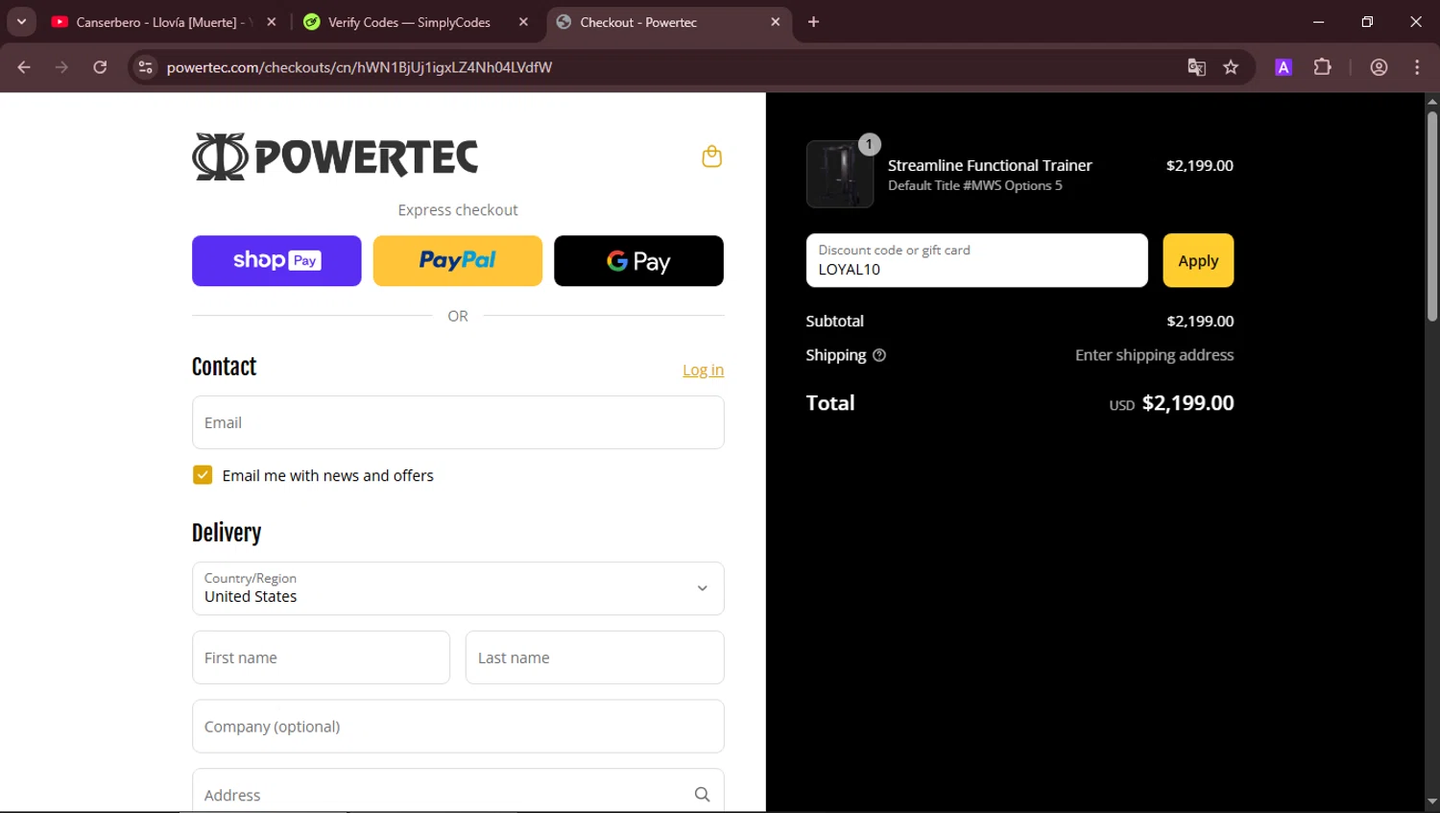Click the Streamline Functional Trainer product thumbnail
Image resolution: width=1440 pixels, height=813 pixels.
point(840,174)
